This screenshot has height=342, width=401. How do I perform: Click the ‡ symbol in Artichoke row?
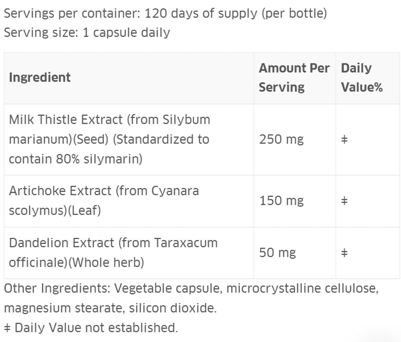[344, 201]
